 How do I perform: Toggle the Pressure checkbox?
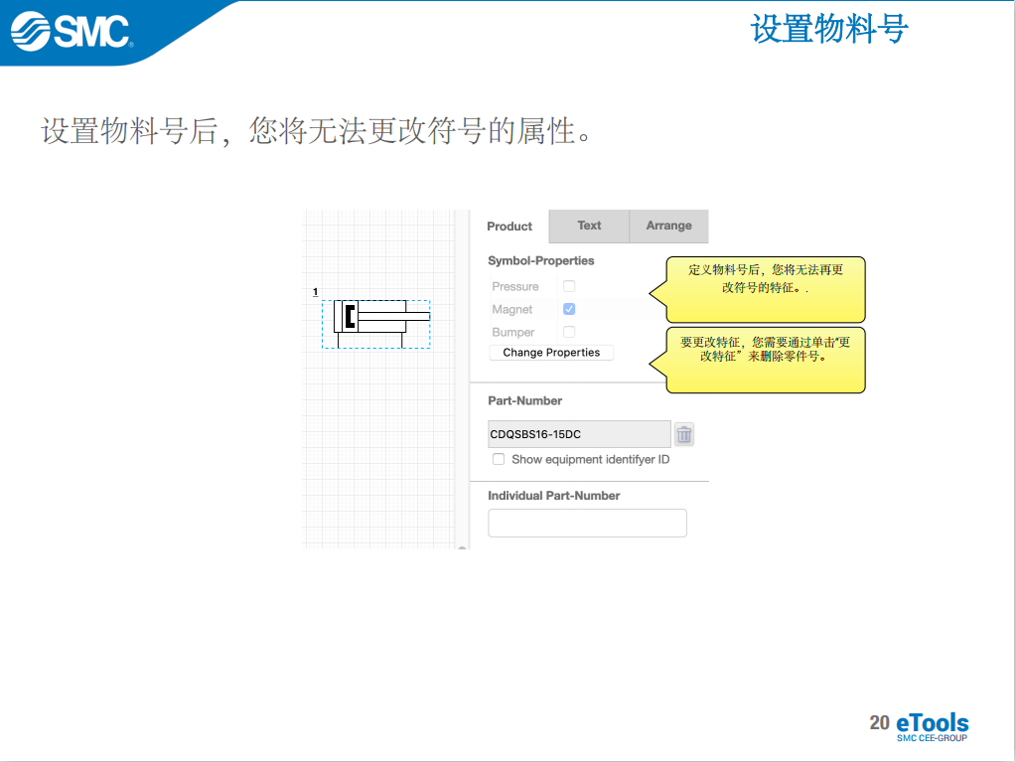click(x=569, y=286)
